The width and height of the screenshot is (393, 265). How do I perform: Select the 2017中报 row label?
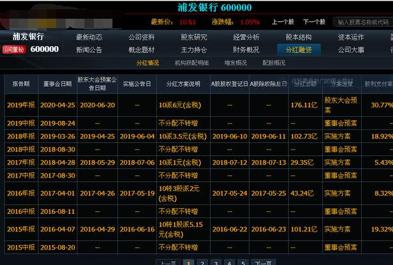[21, 175]
